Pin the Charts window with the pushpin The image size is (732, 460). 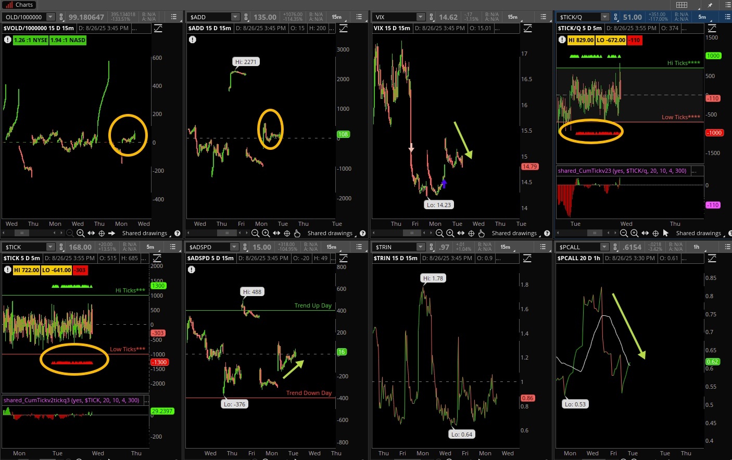tap(710, 5)
